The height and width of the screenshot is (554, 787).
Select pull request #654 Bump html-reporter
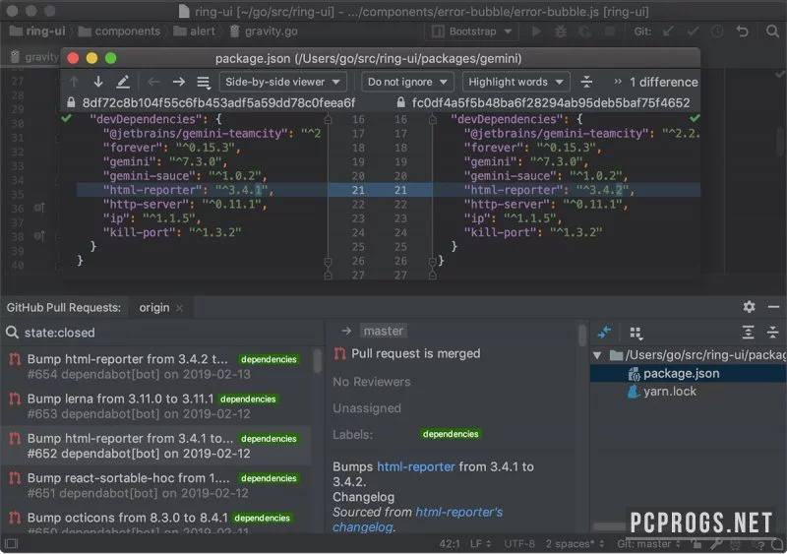click(155, 367)
